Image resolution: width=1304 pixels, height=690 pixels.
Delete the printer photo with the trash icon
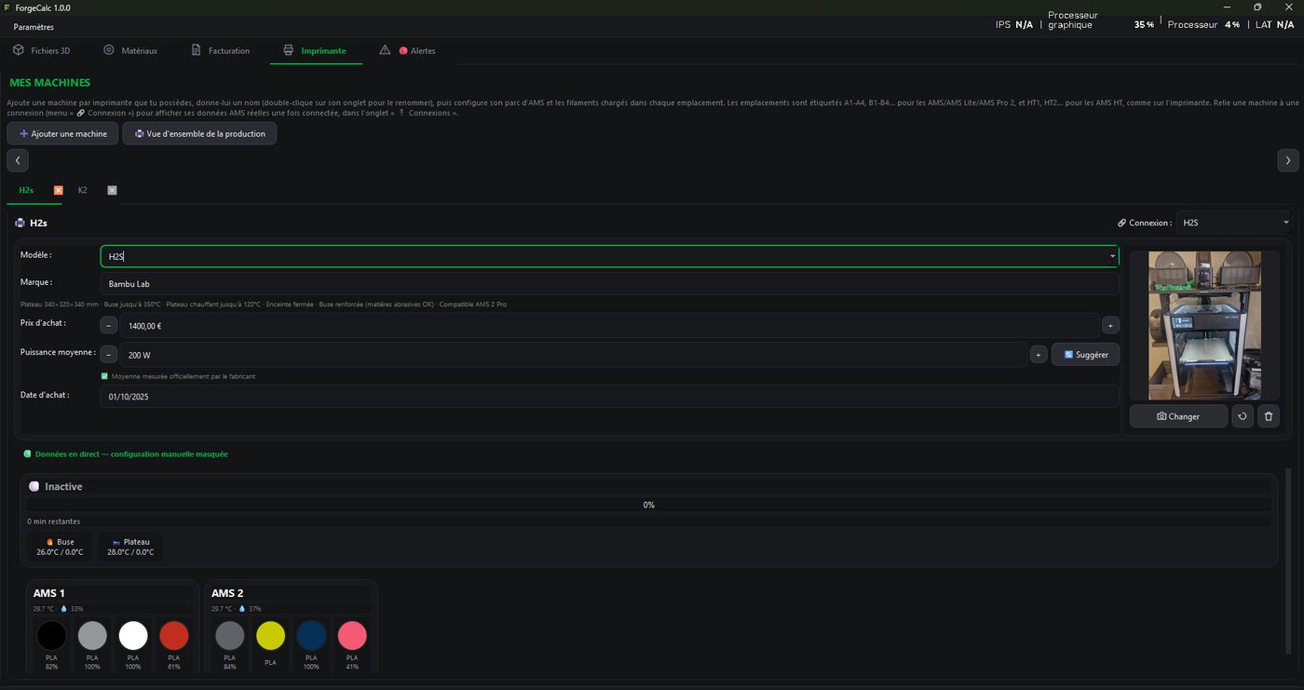point(1269,416)
